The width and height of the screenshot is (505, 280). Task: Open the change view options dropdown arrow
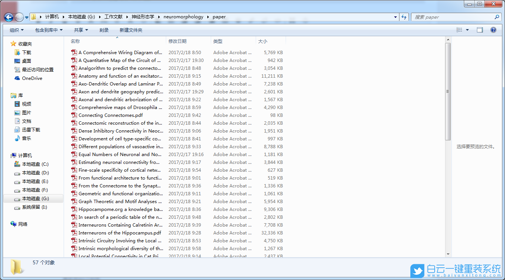tap(467, 30)
